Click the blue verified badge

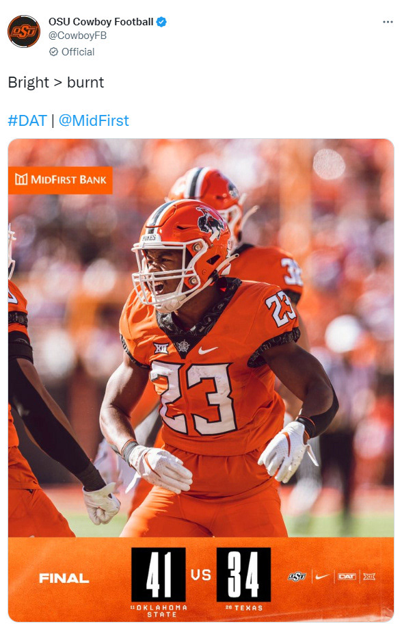(x=161, y=22)
